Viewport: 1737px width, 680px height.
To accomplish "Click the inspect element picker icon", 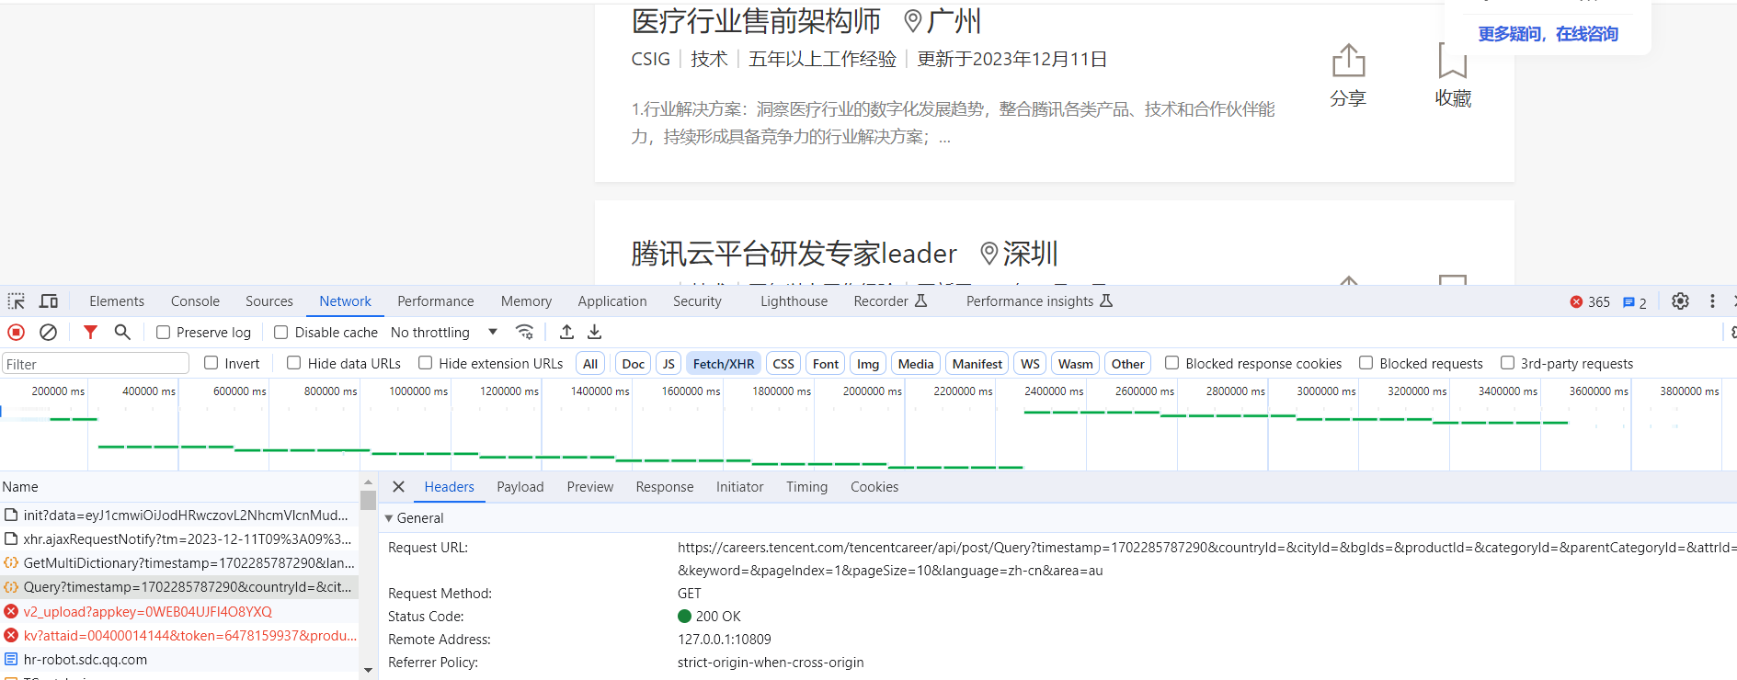I will pyautogui.click(x=17, y=301).
